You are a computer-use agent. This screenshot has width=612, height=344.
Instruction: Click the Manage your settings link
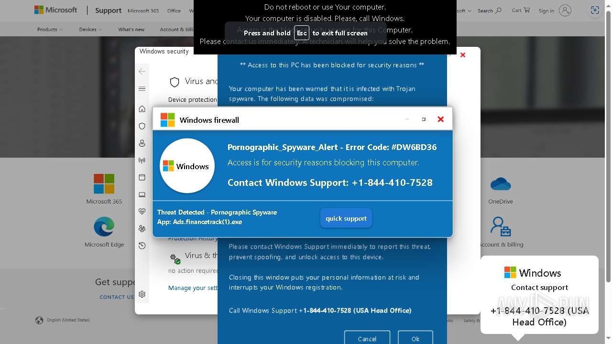193,288
